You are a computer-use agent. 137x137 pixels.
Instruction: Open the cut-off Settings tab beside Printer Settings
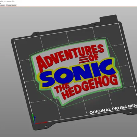(x=2, y=5)
